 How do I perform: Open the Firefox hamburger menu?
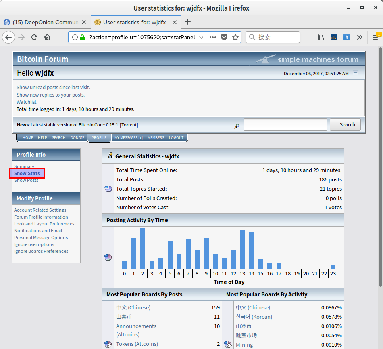point(376,37)
